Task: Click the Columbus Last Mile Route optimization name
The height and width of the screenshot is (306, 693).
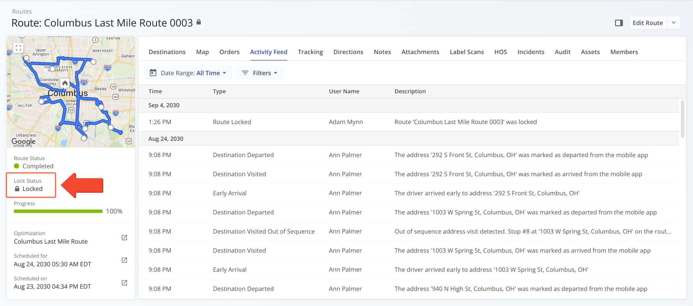Action: [51, 241]
